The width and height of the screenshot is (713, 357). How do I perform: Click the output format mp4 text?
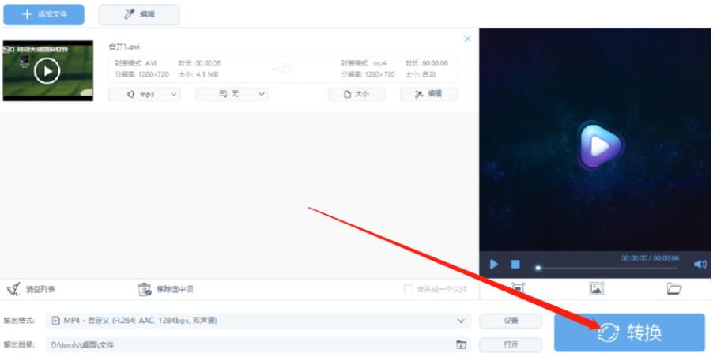pos(379,63)
